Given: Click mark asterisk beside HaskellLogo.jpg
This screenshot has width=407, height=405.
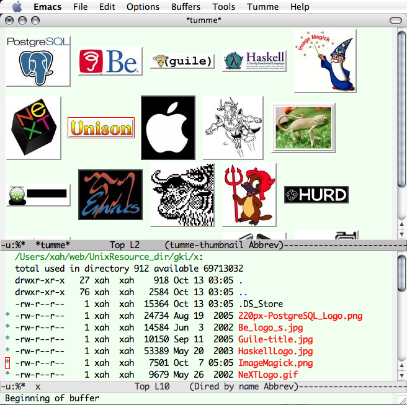Looking at the screenshot, I should (x=7, y=350).
